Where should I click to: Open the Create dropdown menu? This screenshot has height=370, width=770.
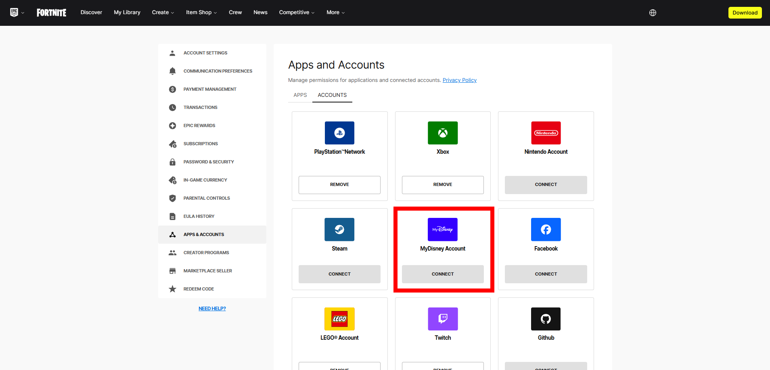(x=163, y=13)
